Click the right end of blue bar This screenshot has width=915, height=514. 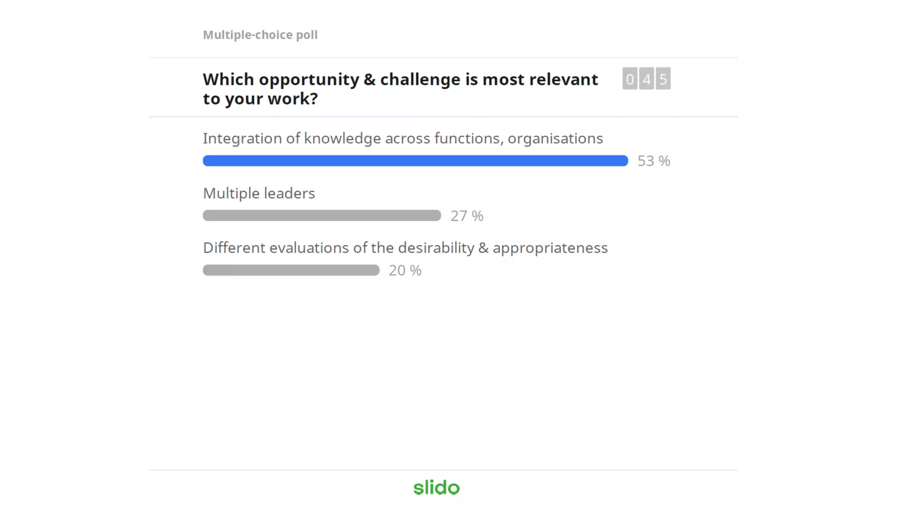coord(624,161)
